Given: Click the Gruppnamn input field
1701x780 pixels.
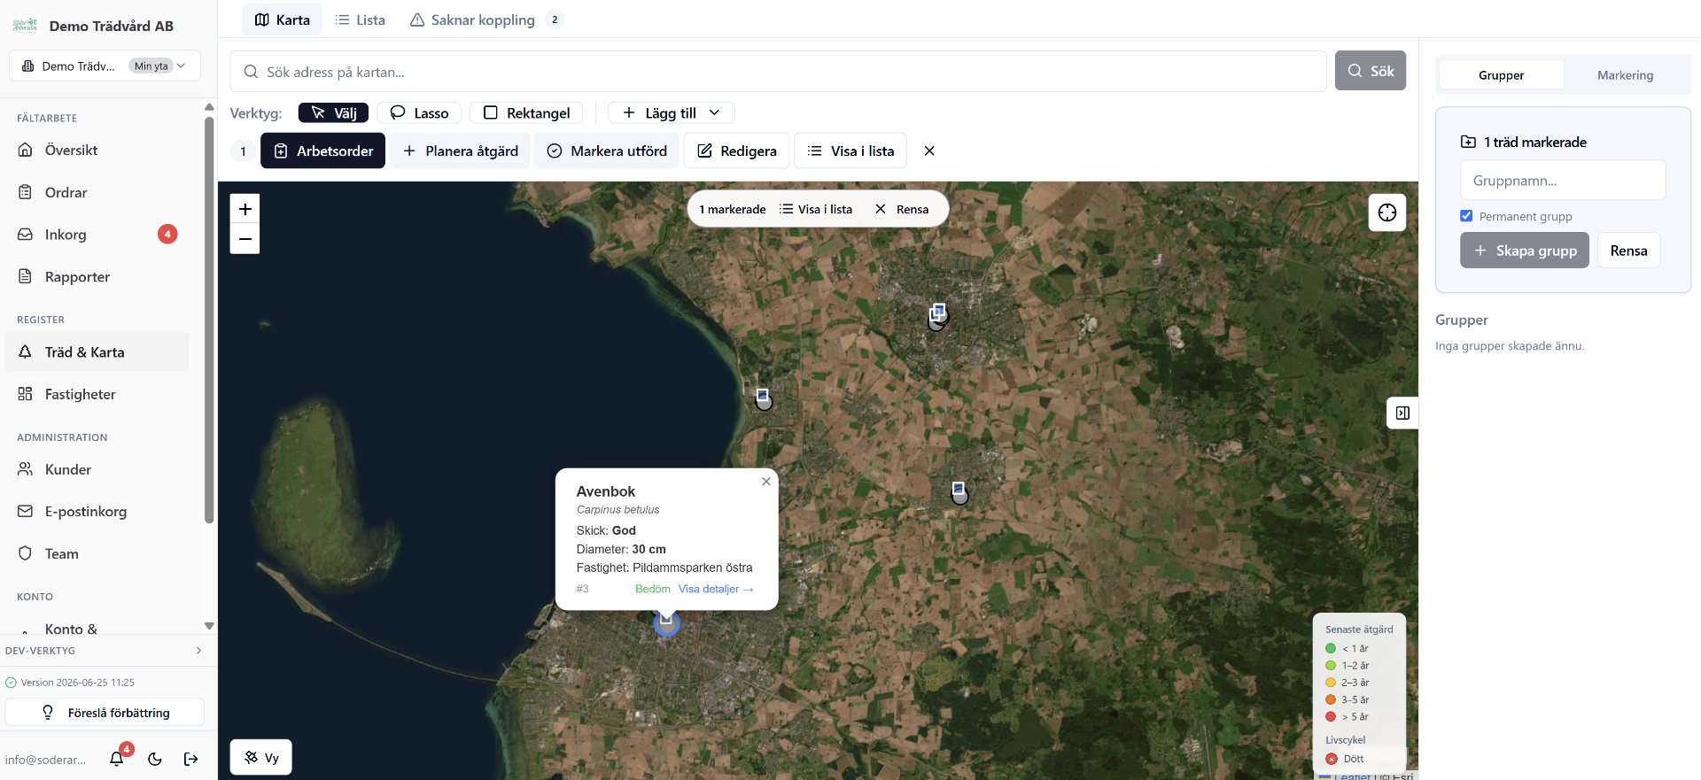Looking at the screenshot, I should pyautogui.click(x=1563, y=181).
